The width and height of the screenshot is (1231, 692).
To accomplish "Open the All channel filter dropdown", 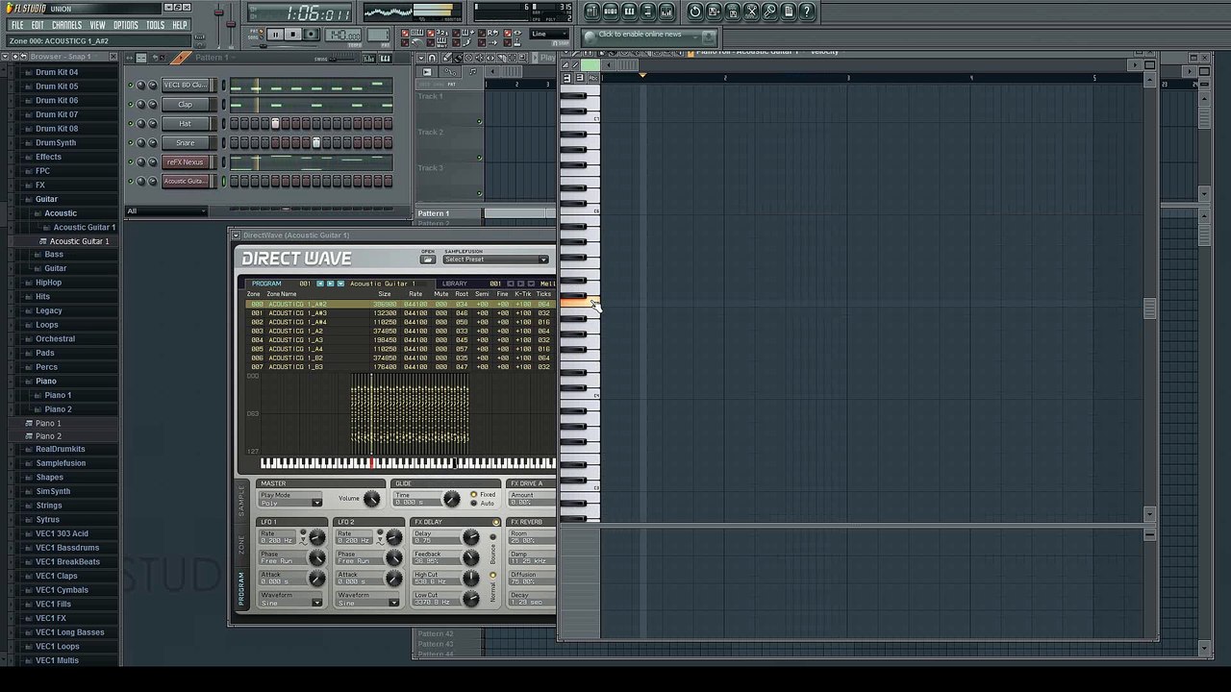I will (x=166, y=211).
